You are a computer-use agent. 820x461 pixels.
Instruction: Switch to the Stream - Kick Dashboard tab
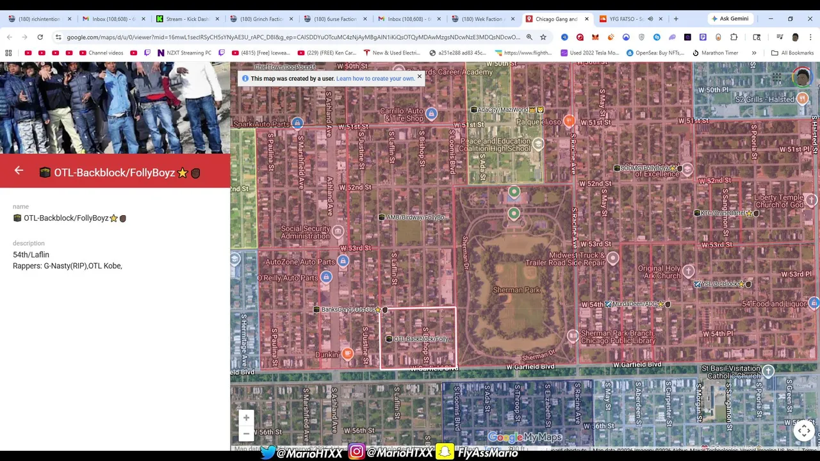pos(187,19)
